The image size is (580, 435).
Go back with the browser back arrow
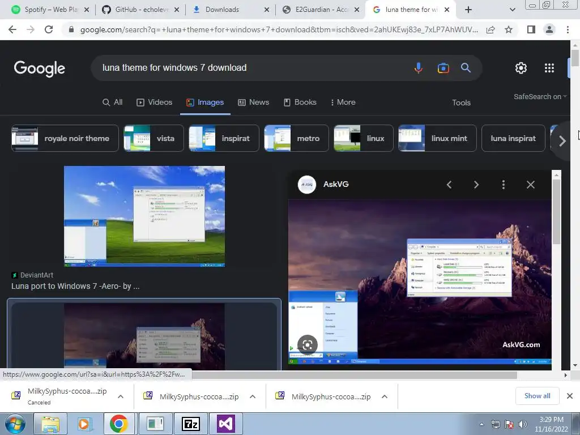12,29
